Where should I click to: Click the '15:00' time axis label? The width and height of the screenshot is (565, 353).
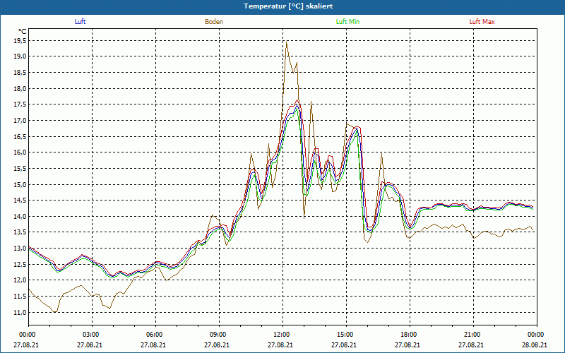pyautogui.click(x=346, y=335)
